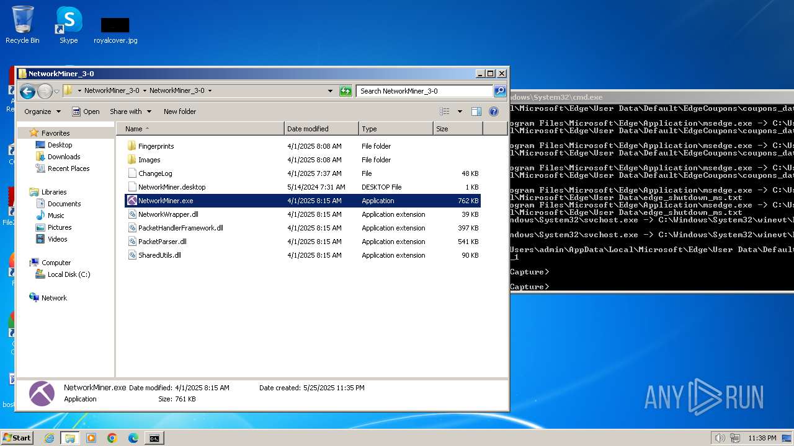This screenshot has width=794, height=446.
Task: Click the New folder button
Action: click(180, 111)
